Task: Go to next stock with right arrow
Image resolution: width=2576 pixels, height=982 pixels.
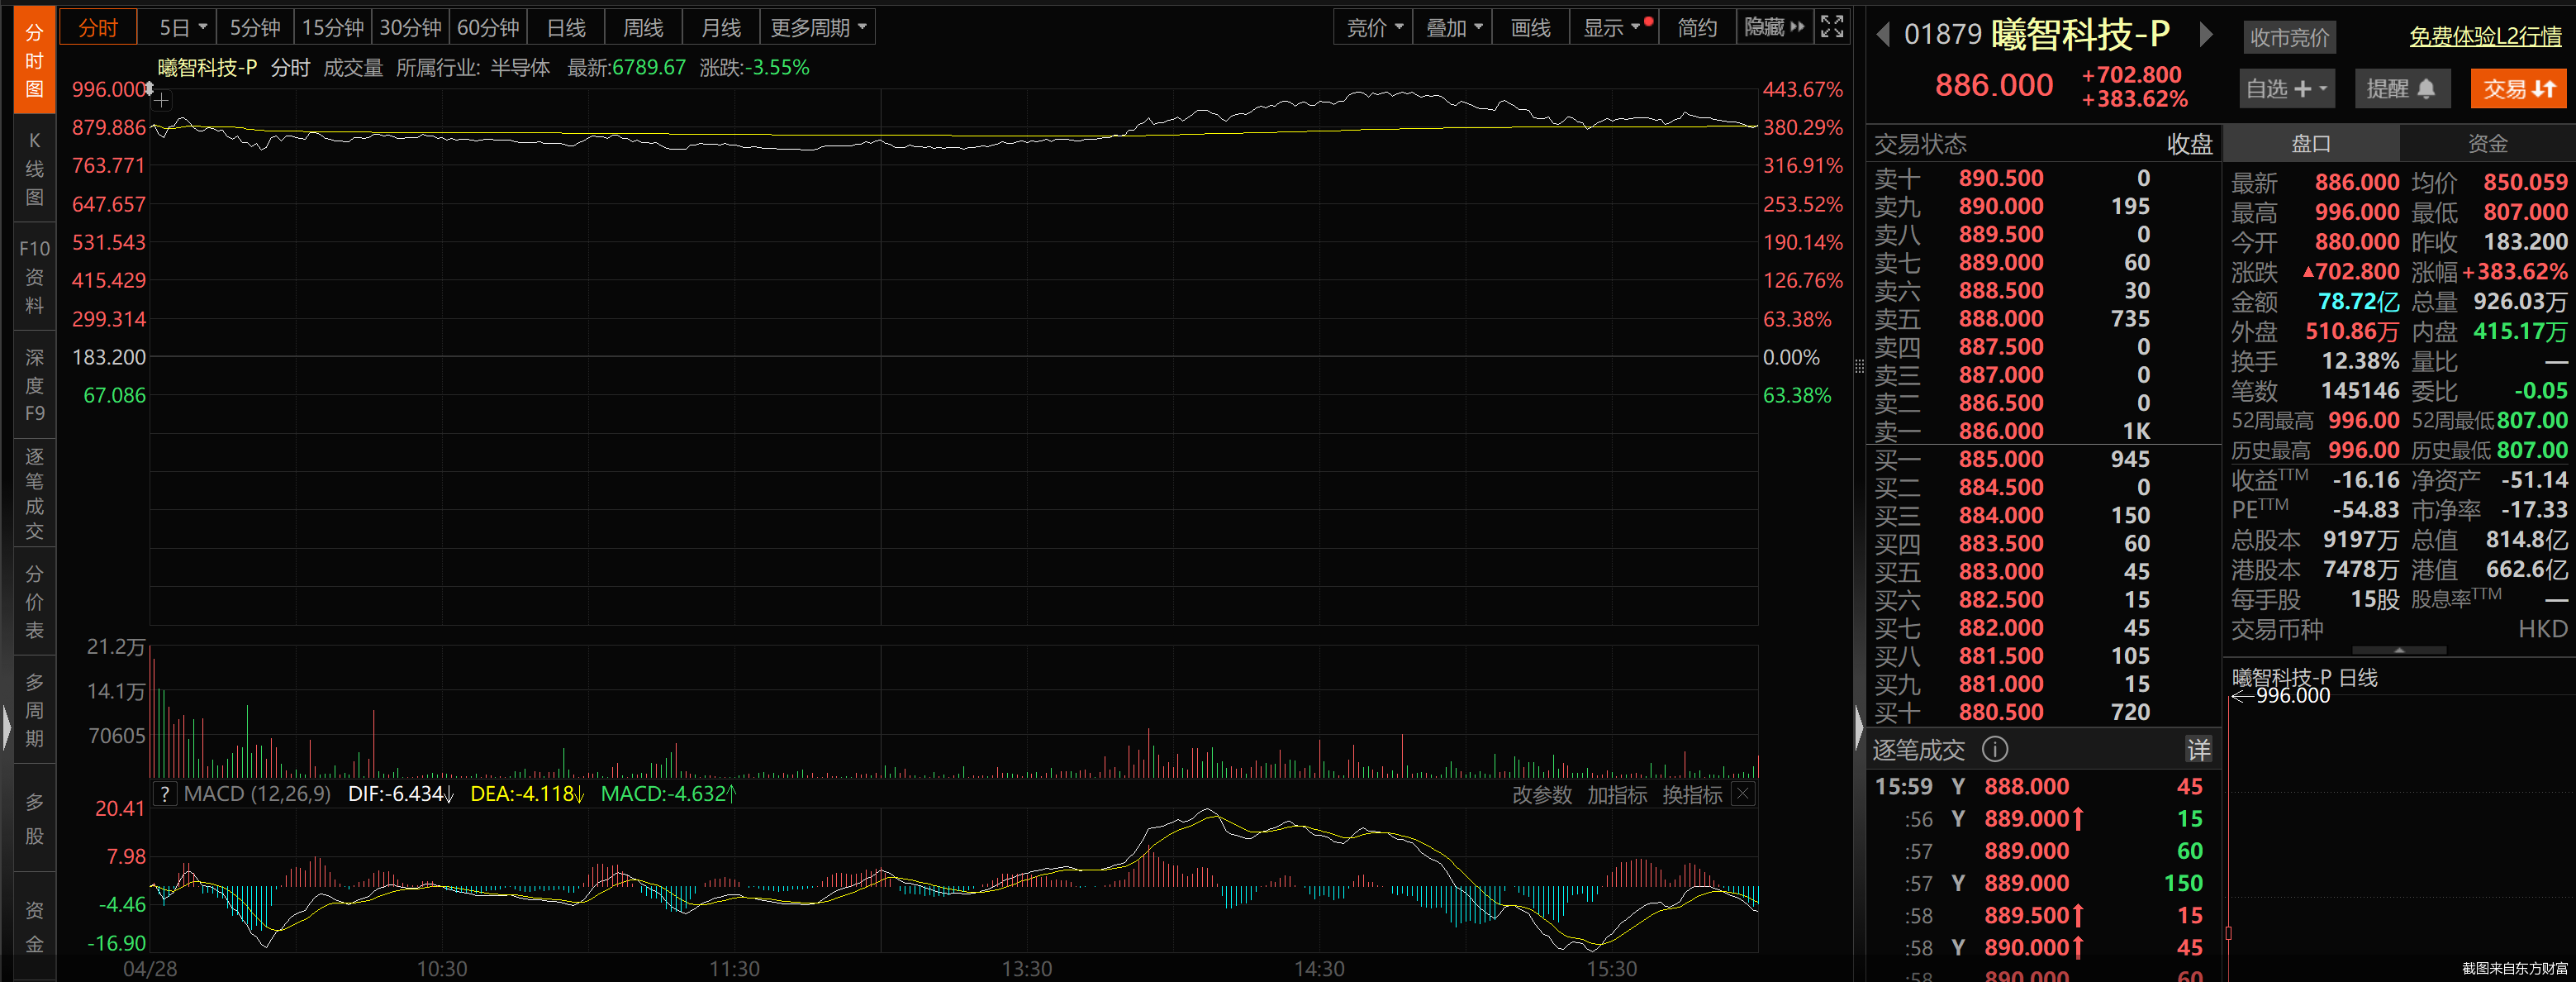Action: pos(2205,35)
